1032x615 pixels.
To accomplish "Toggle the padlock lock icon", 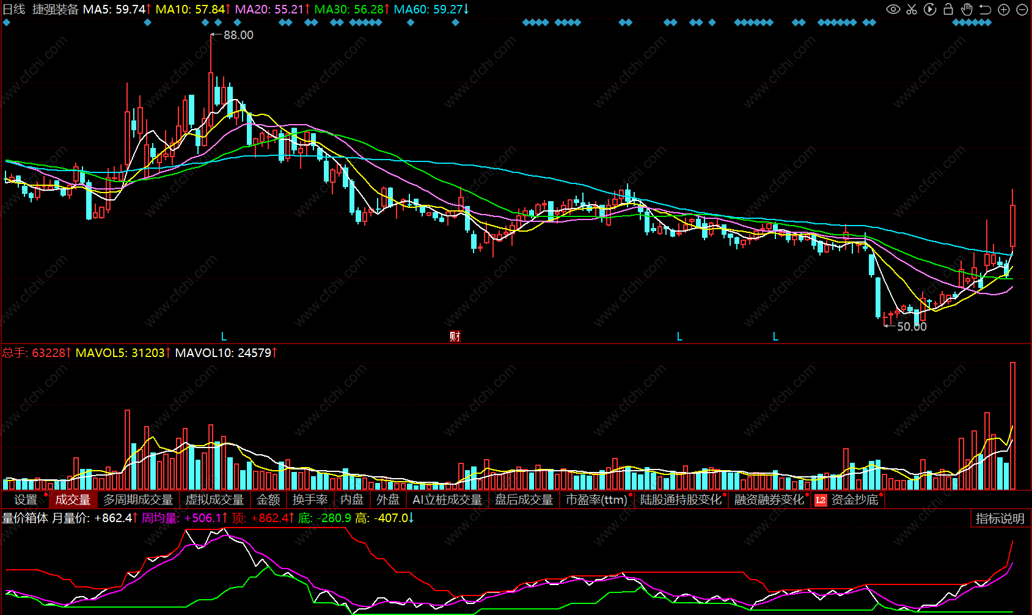I will 948,9.
